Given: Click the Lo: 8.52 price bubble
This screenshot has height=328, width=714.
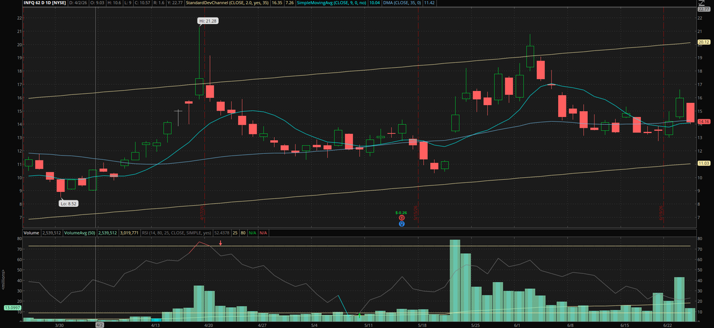Looking at the screenshot, I should pyautogui.click(x=68, y=203).
